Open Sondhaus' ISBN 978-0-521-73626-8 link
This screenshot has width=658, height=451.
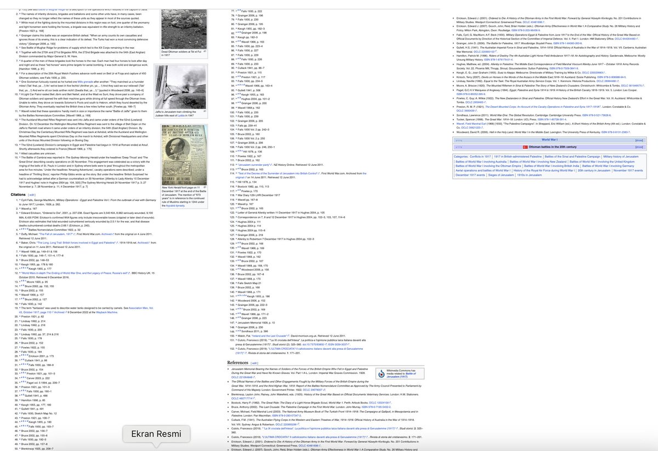point(597,115)
